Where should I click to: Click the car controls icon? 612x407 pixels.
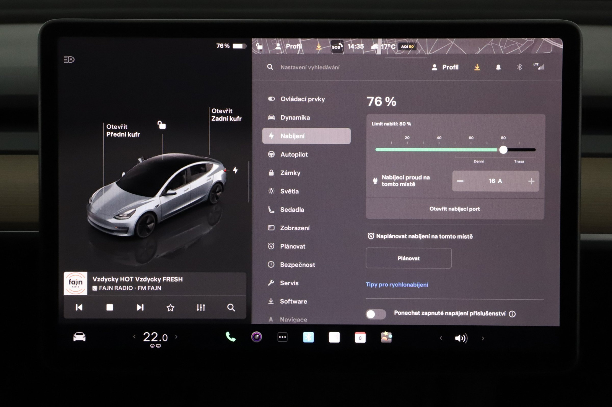(x=79, y=337)
